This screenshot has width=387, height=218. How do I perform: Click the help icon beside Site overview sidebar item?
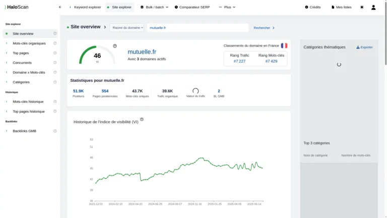pyautogui.click(x=55, y=33)
